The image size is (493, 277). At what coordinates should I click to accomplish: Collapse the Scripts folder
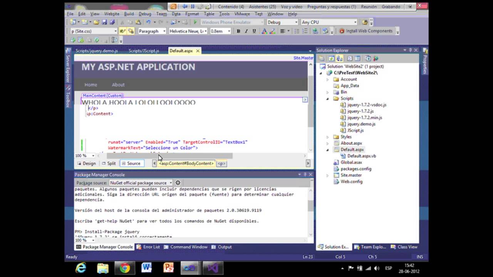(x=328, y=98)
